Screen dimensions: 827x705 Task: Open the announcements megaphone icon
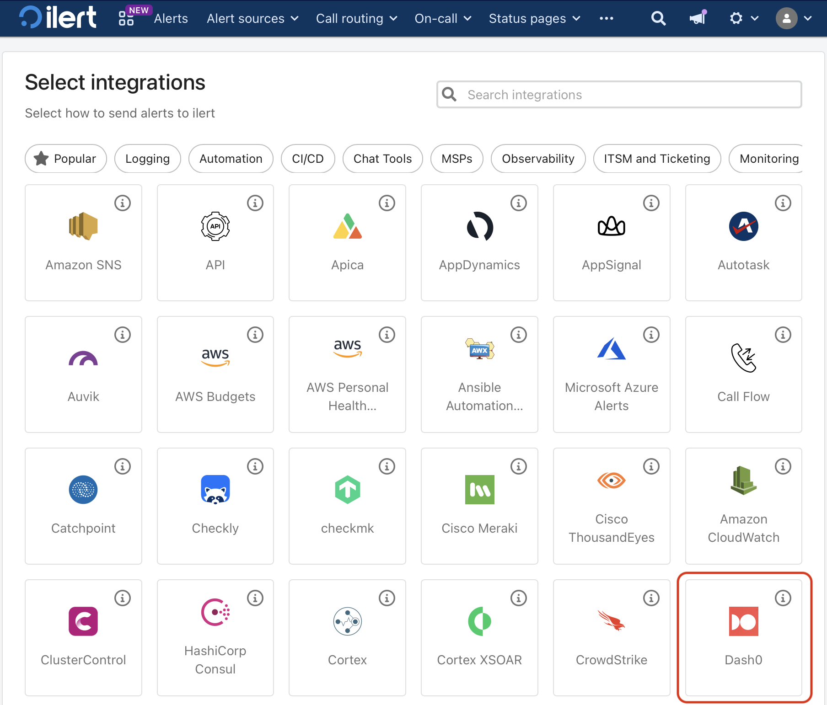(x=698, y=18)
